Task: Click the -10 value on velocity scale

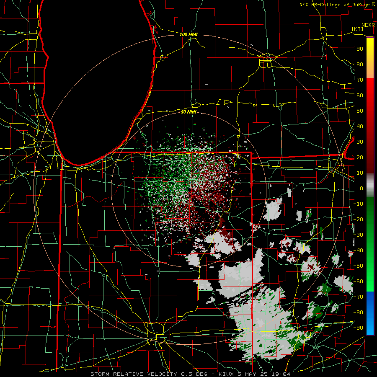Action: pyautogui.click(x=358, y=204)
